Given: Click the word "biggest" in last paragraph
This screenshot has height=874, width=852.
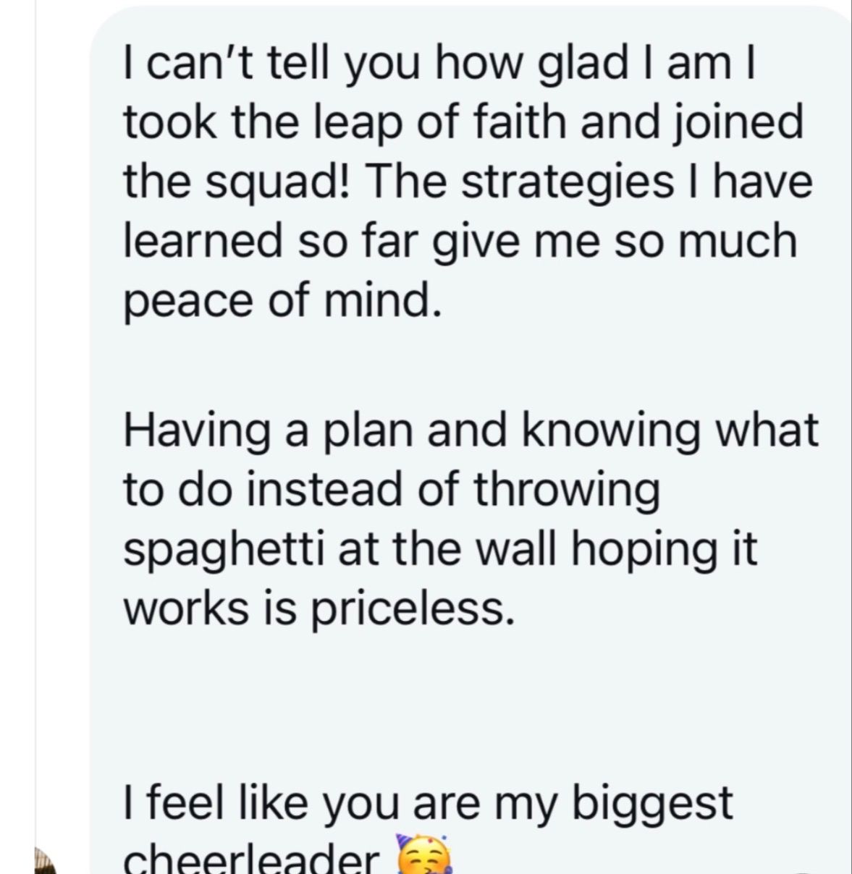Looking at the screenshot, I should (652, 802).
